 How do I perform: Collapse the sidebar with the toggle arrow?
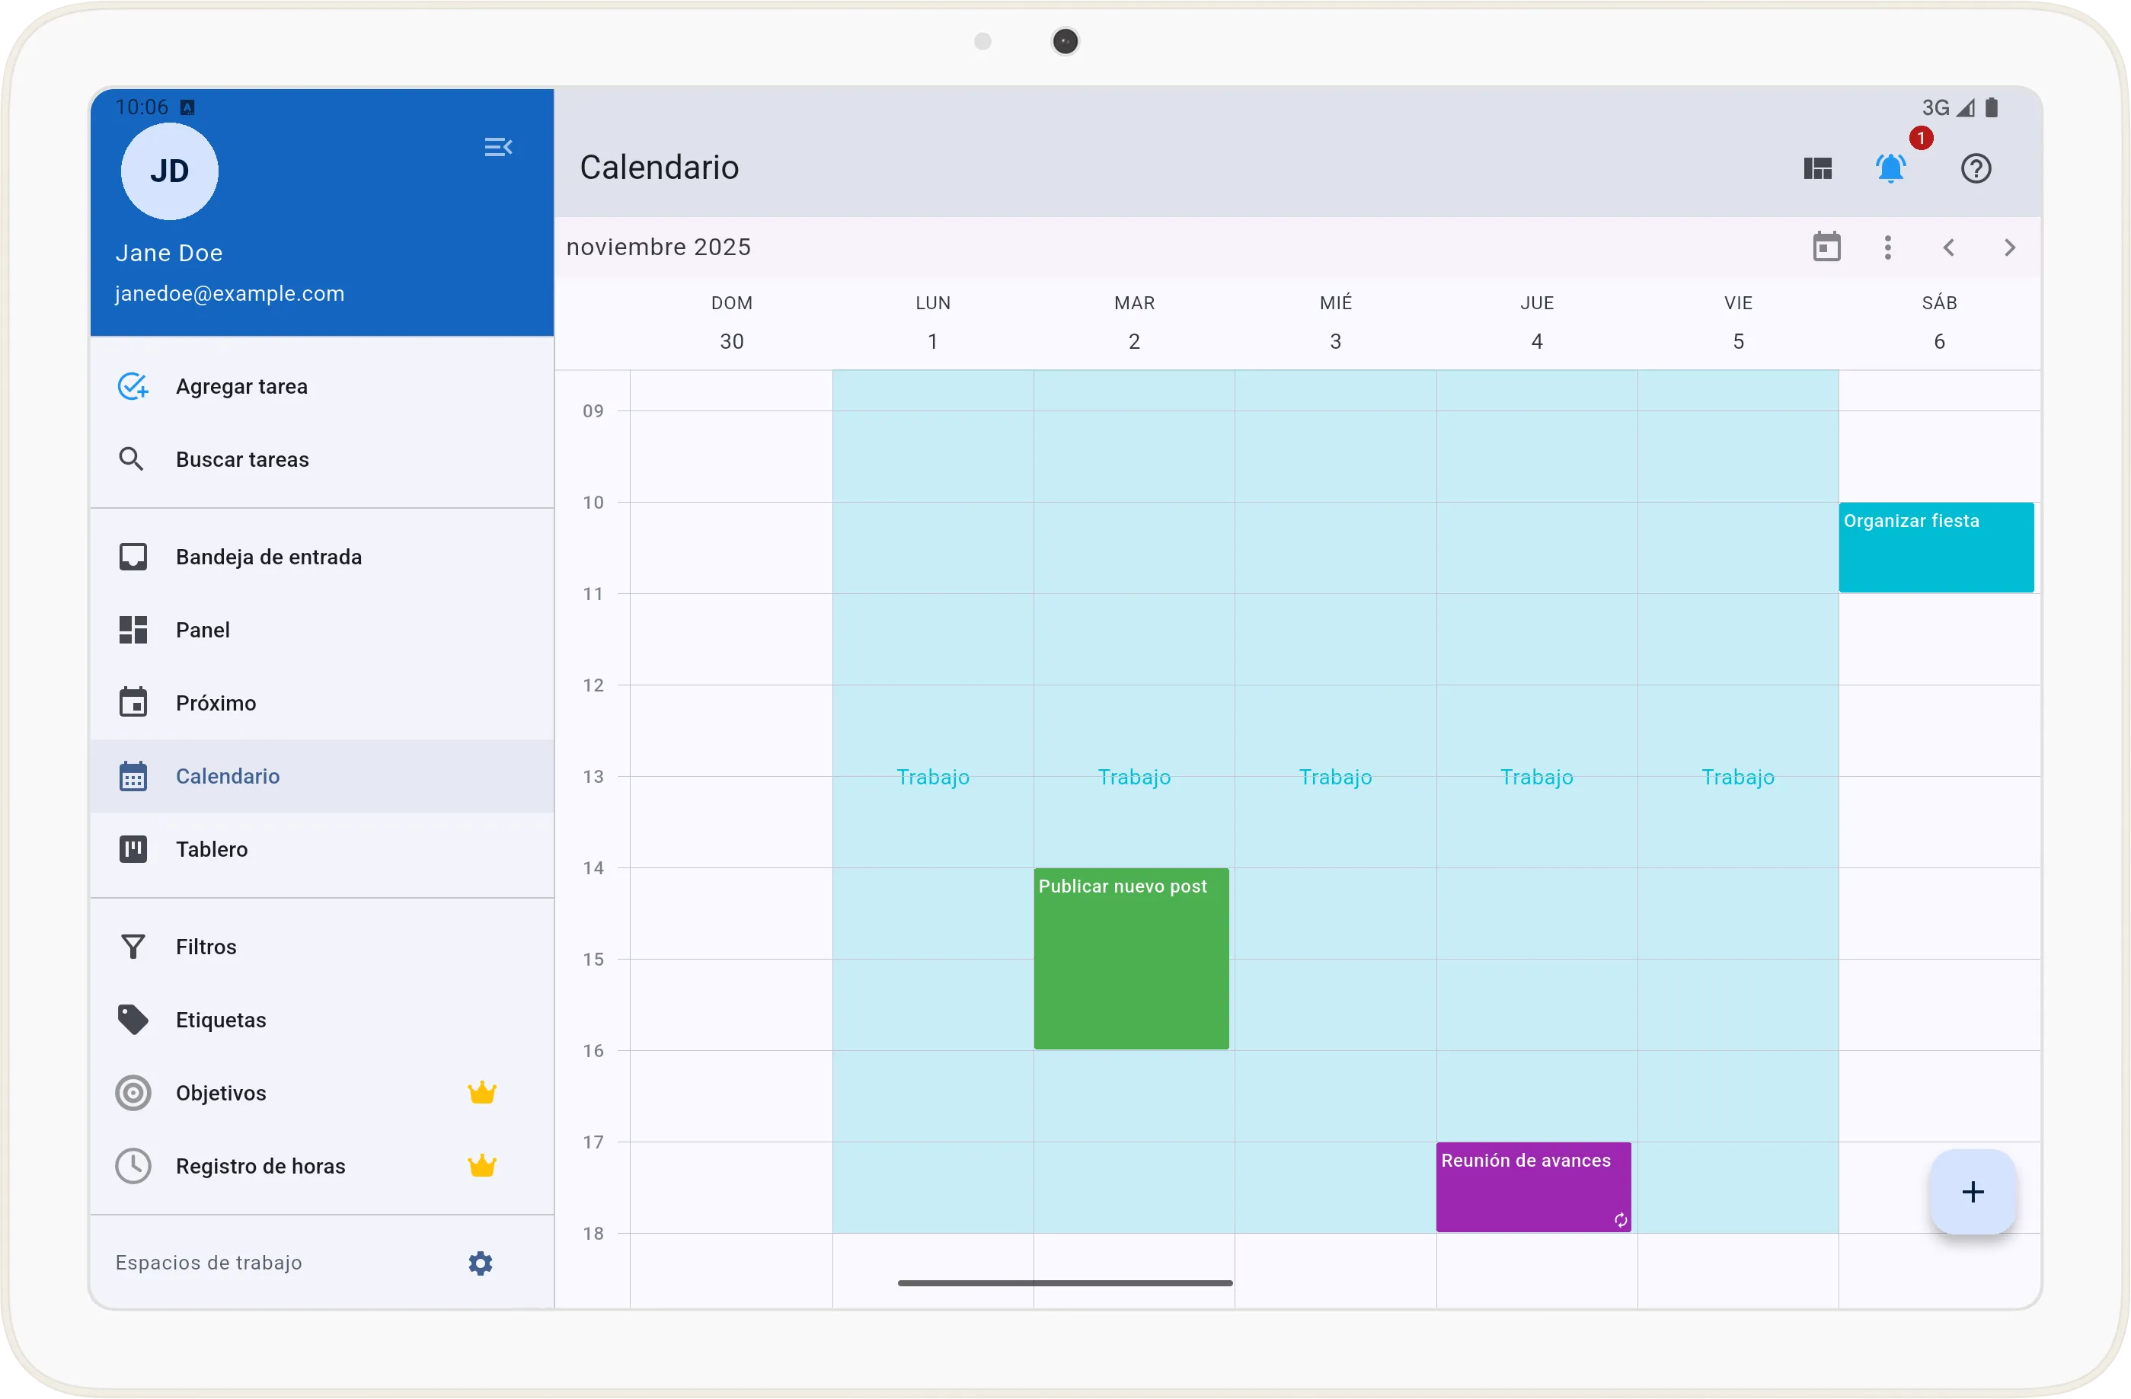coord(499,147)
